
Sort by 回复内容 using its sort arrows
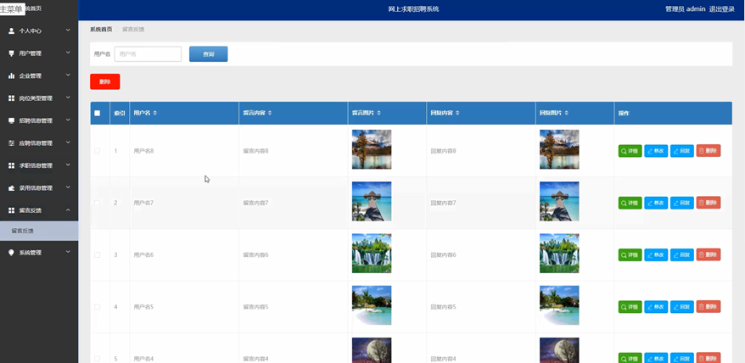[457, 113]
